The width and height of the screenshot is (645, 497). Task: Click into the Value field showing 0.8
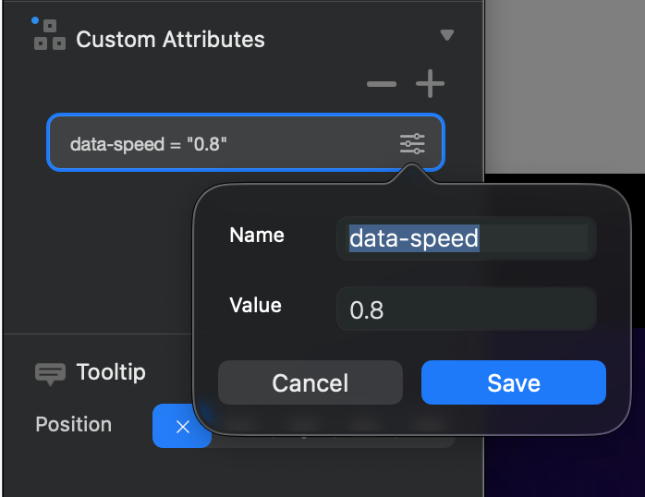(467, 309)
